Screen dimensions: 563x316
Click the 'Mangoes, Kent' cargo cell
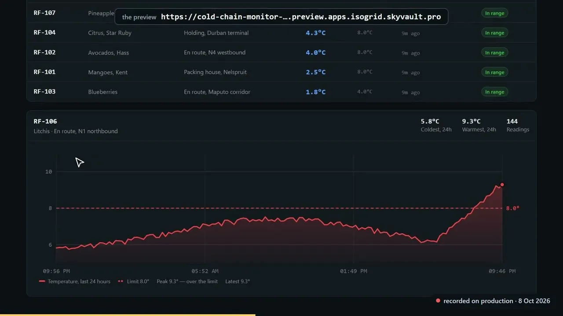point(108,72)
